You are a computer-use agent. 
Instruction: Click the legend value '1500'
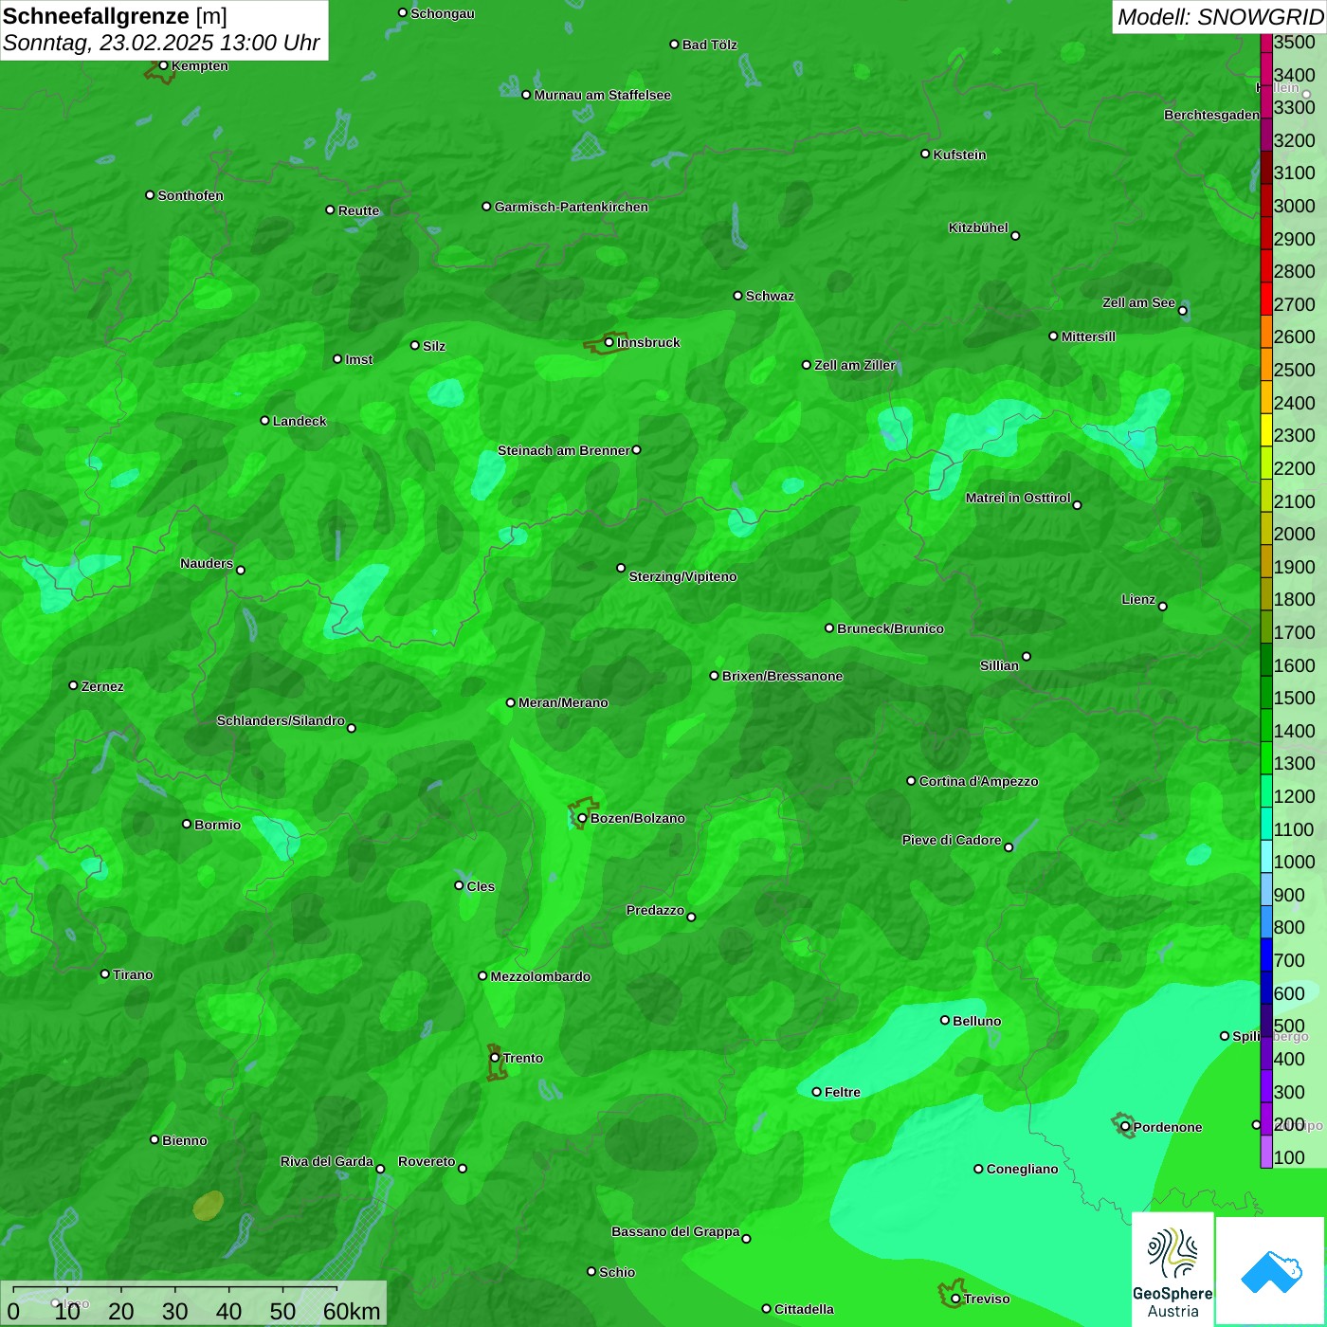point(1294,698)
